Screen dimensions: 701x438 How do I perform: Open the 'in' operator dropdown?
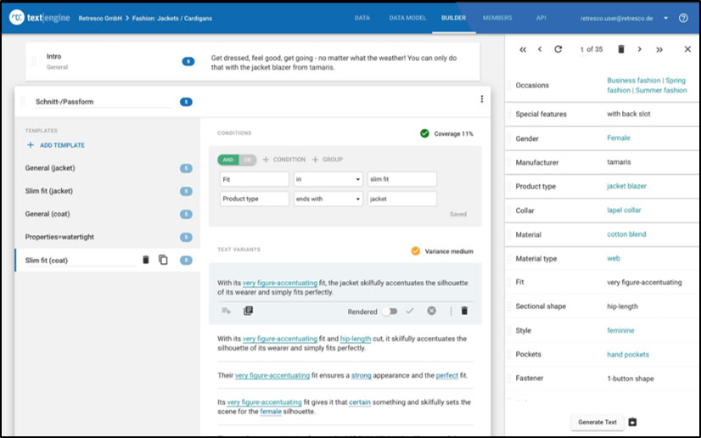(x=328, y=180)
